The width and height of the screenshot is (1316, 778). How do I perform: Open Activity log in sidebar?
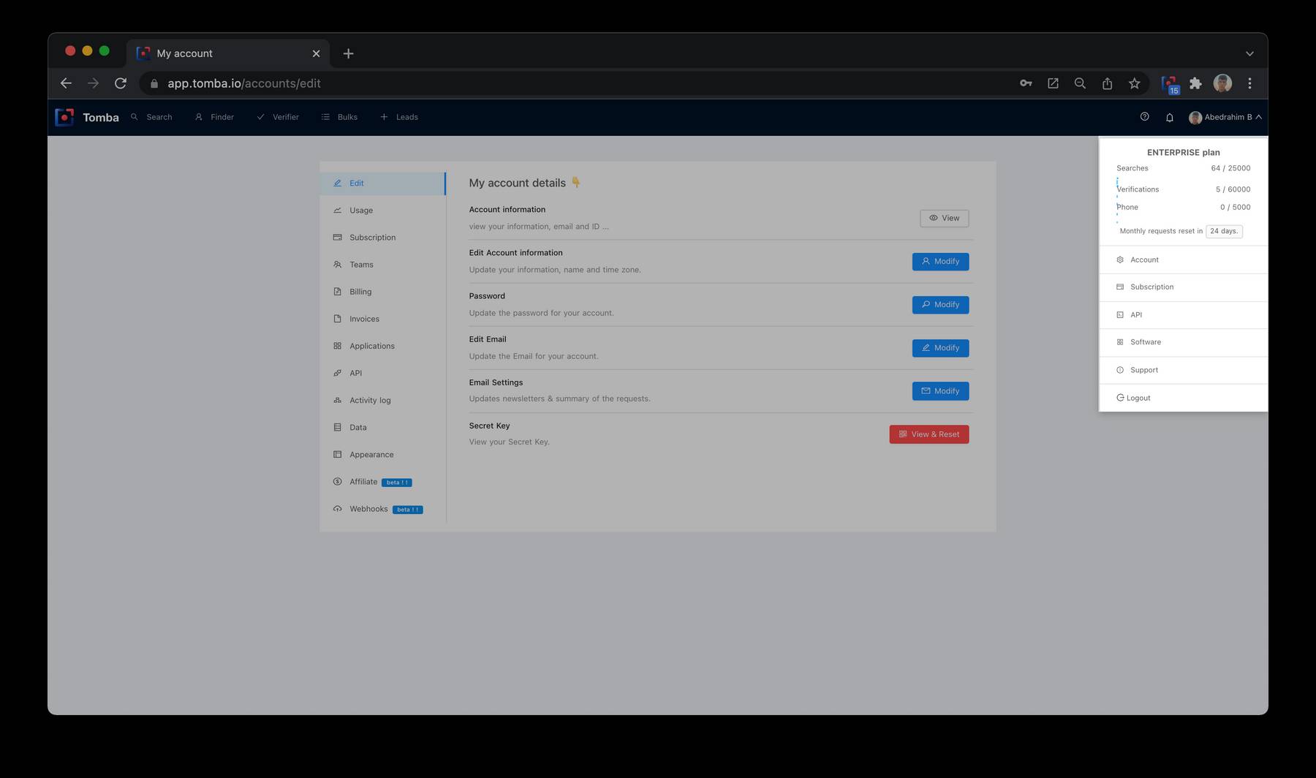(x=382, y=401)
